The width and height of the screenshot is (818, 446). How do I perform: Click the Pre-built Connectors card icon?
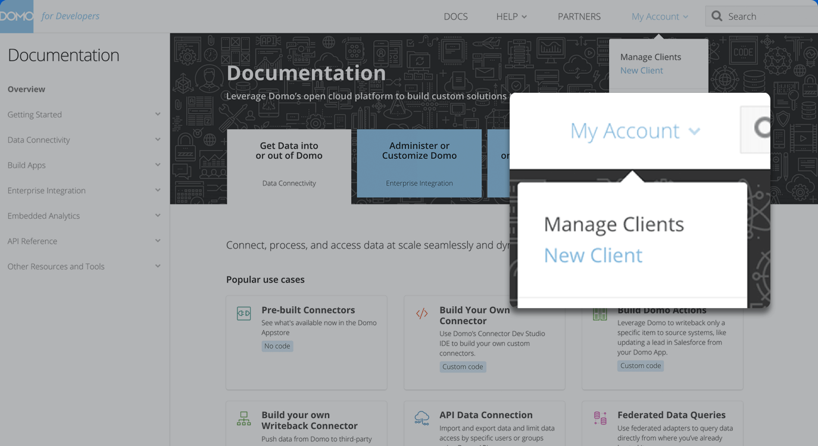click(x=243, y=313)
